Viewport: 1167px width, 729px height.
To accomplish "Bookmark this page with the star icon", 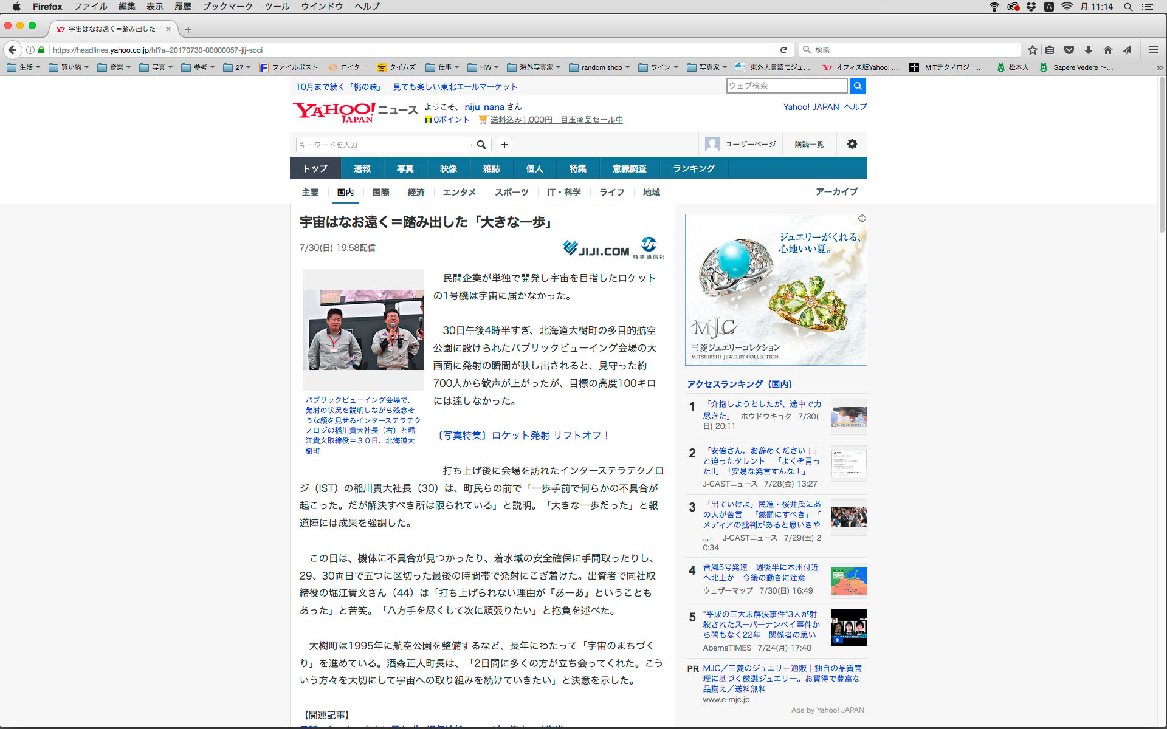I will [1032, 50].
